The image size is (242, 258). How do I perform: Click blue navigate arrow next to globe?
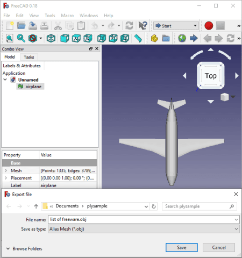(x=194, y=38)
